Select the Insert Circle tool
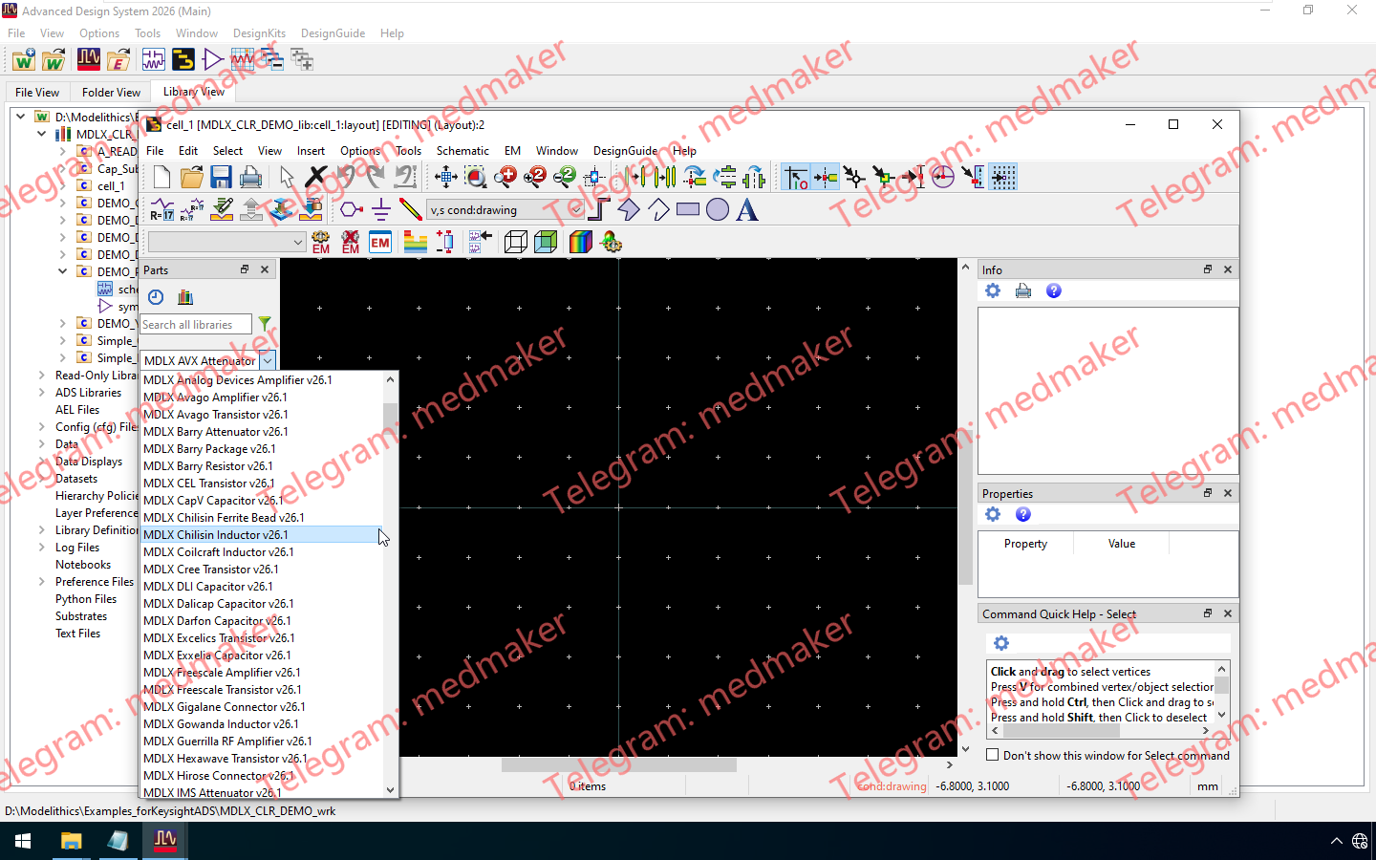1376x860 pixels. [x=718, y=209]
